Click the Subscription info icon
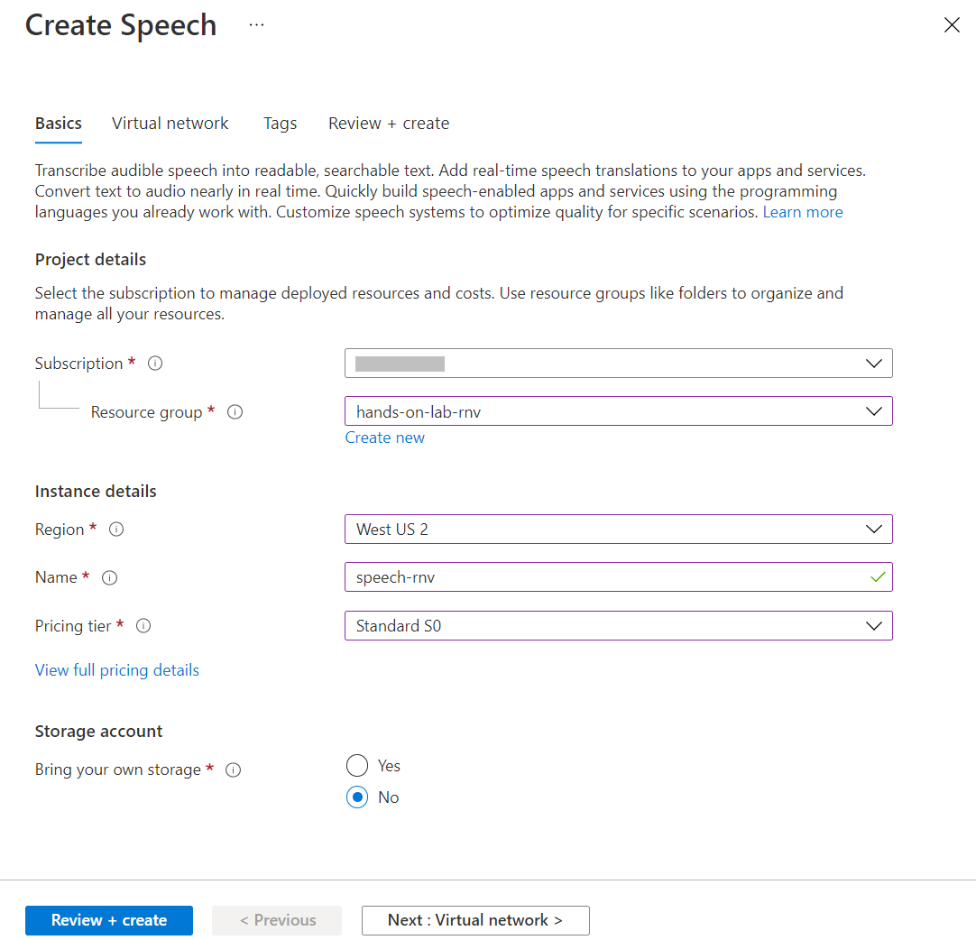The width and height of the screenshot is (976, 940). pos(155,363)
